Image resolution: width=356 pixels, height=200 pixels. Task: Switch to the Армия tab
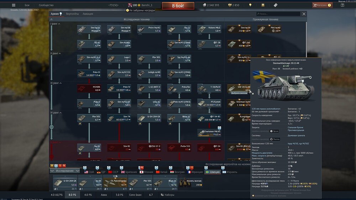[x=56, y=14]
